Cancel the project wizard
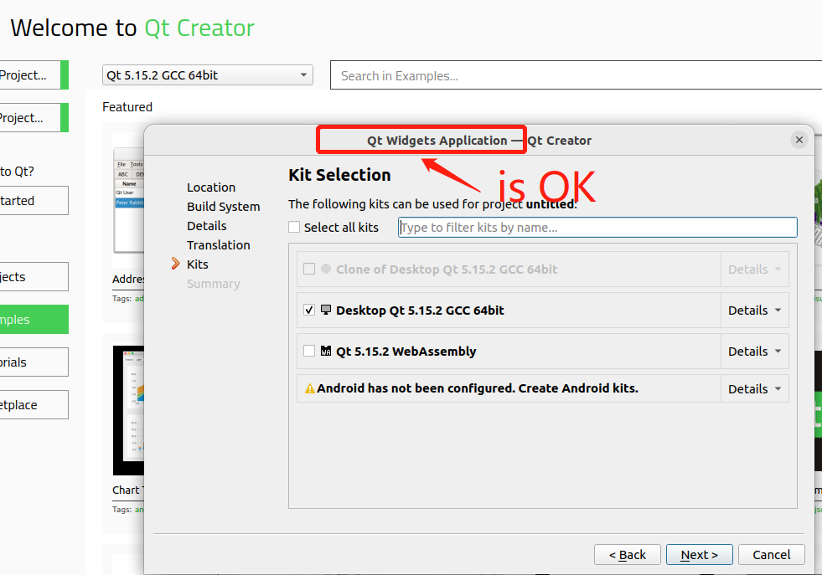The height and width of the screenshot is (575, 822). pos(771,554)
